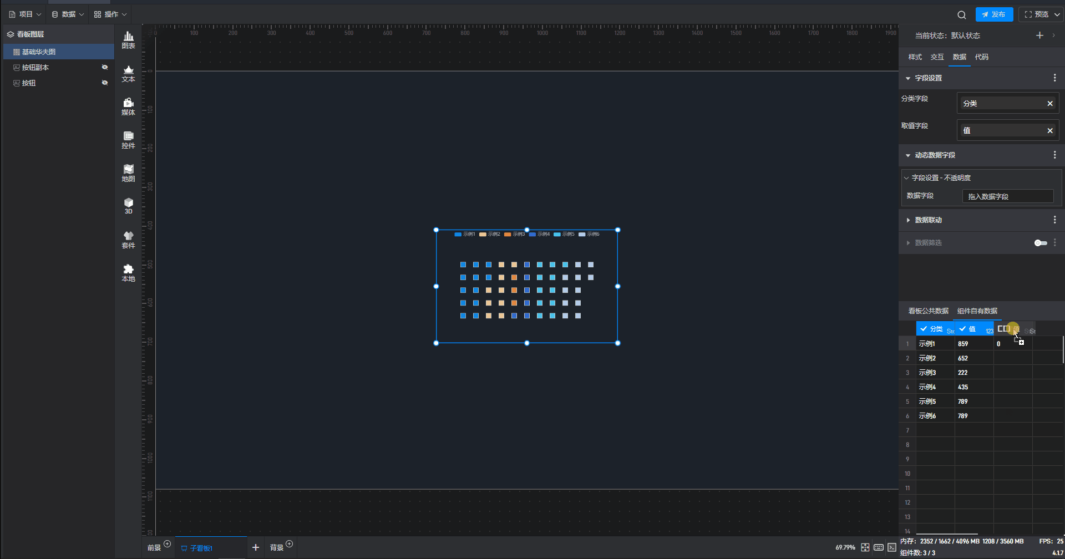Click the search magnifier icon
The image size is (1065, 559).
pyautogui.click(x=961, y=15)
